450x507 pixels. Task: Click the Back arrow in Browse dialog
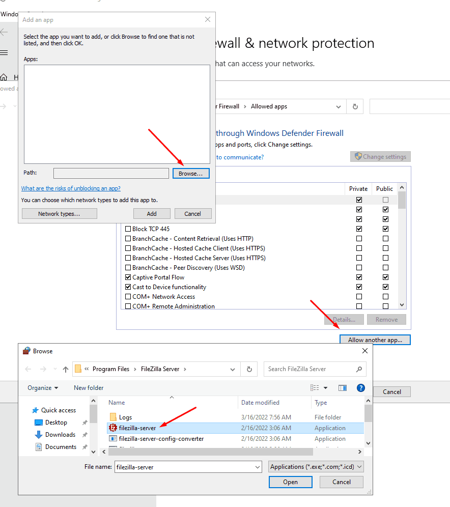click(28, 369)
